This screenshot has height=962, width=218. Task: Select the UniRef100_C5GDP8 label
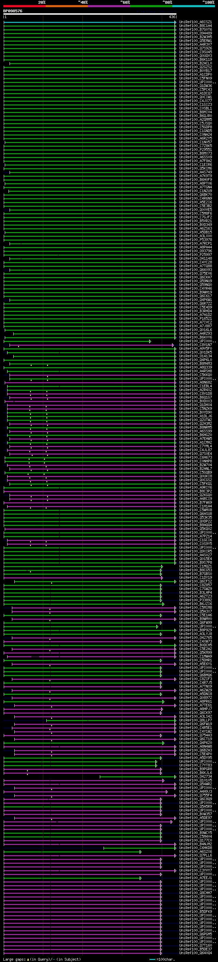[x=195, y=127]
